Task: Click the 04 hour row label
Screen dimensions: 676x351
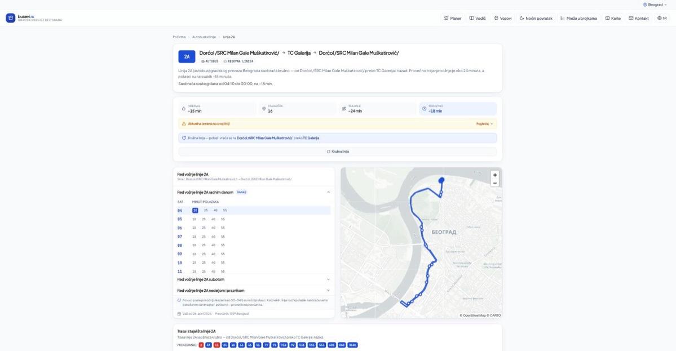Action: (x=180, y=211)
